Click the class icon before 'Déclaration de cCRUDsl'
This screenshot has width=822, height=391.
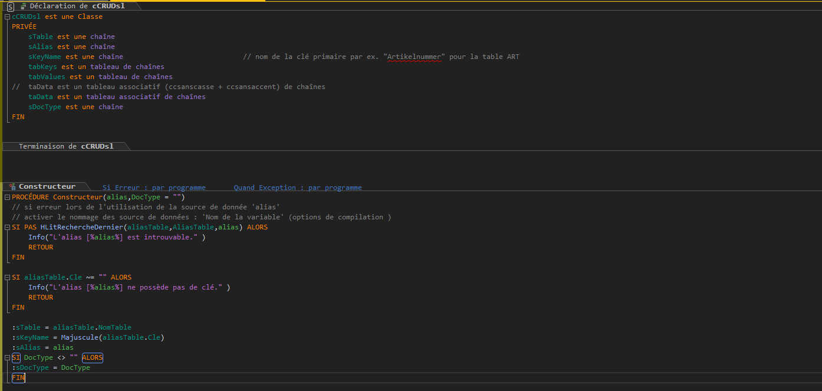(x=24, y=6)
